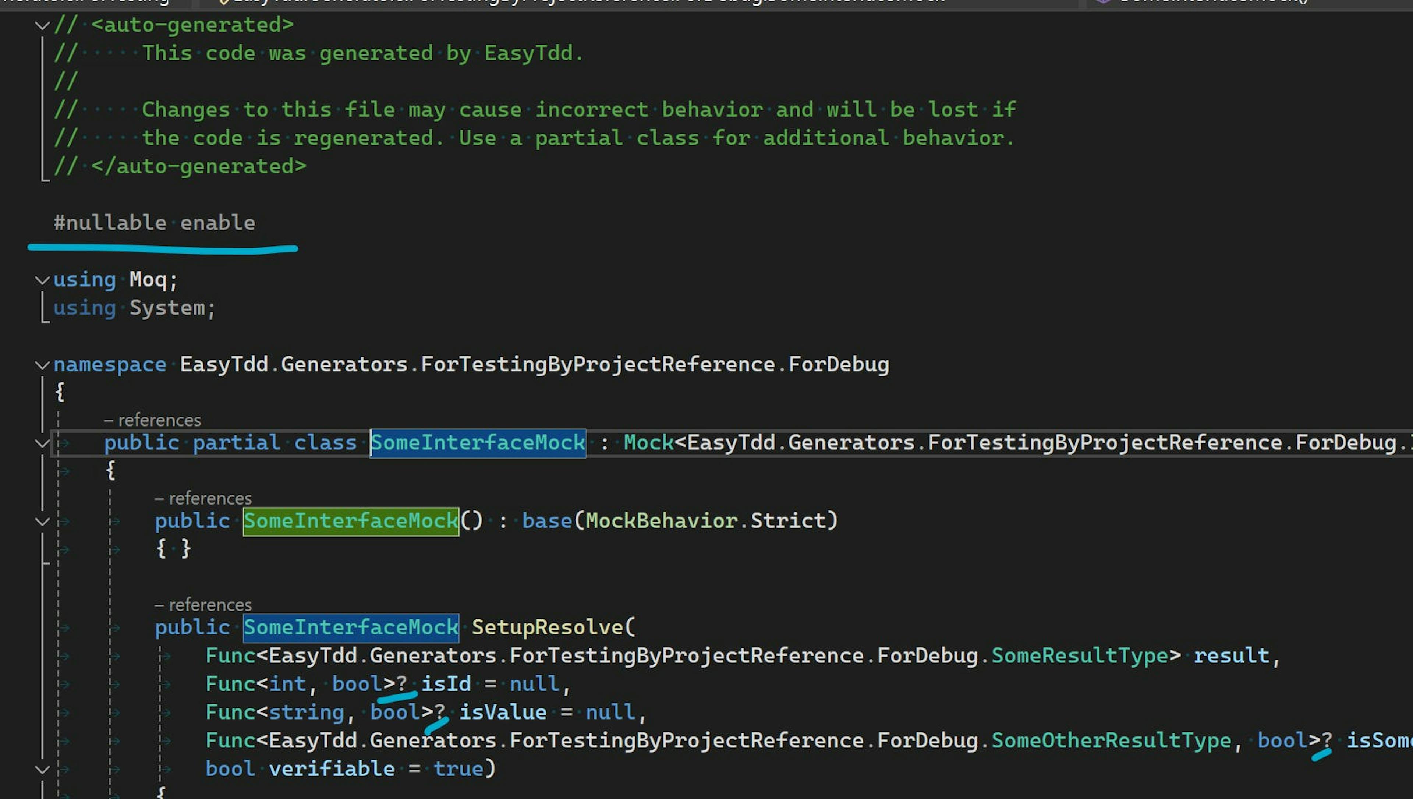Click the '#nullable enable' directive
This screenshot has width=1413, height=799.
click(154, 223)
